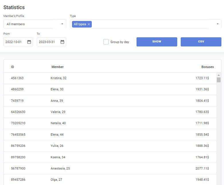Export statistics with the CSV button
Screen dimensions: 224x185
click(201, 42)
